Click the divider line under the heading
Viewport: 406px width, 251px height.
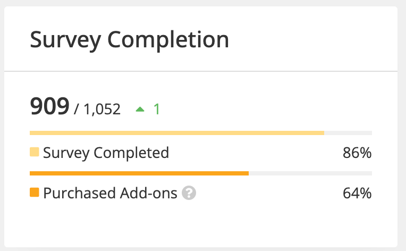pyautogui.click(x=201, y=71)
